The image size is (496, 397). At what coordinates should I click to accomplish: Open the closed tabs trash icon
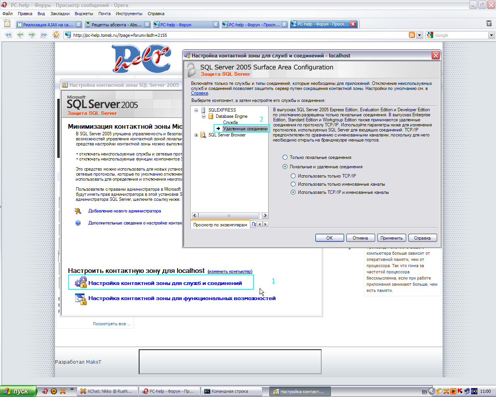pos(489,23)
